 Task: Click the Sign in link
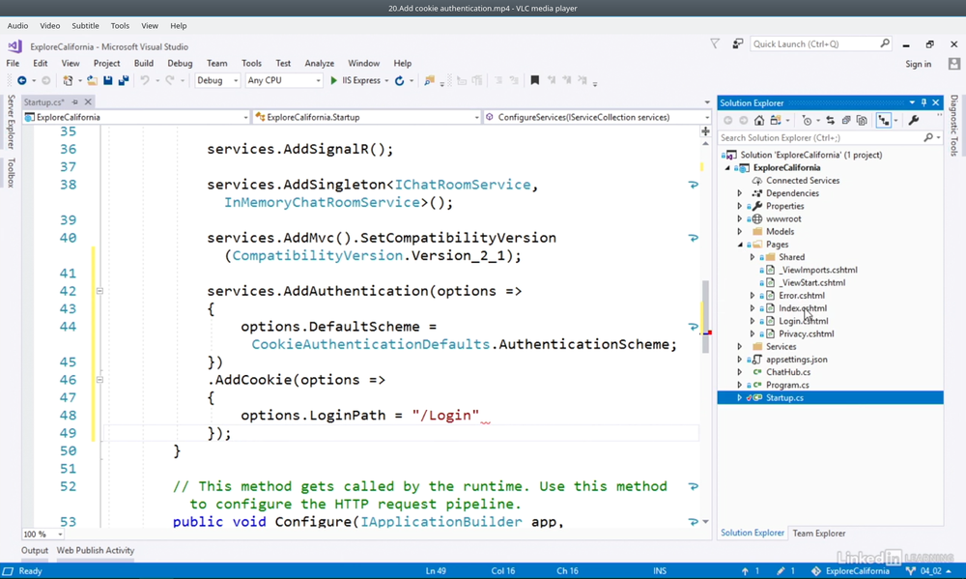click(x=918, y=64)
